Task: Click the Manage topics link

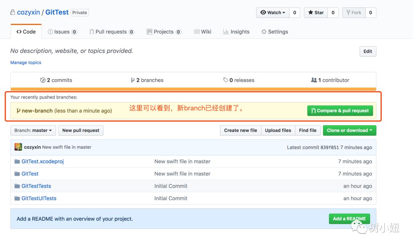Action: (x=26, y=62)
